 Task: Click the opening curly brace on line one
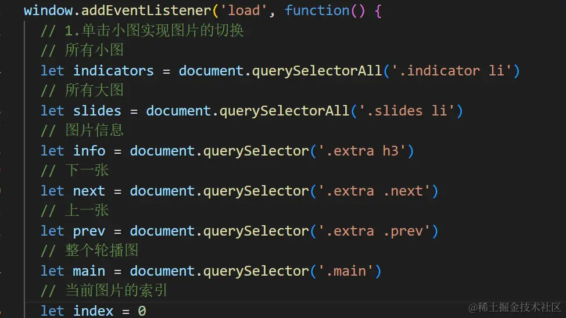(x=378, y=11)
